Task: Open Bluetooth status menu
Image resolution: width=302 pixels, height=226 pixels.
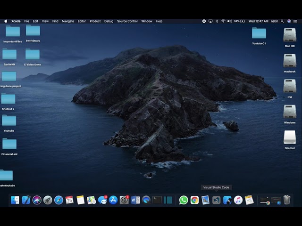Action: coord(217,21)
